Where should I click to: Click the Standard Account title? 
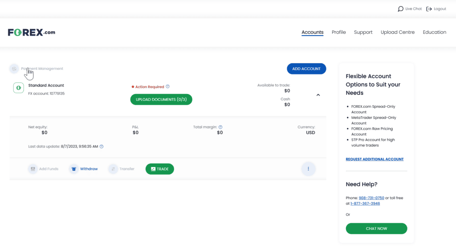click(46, 85)
